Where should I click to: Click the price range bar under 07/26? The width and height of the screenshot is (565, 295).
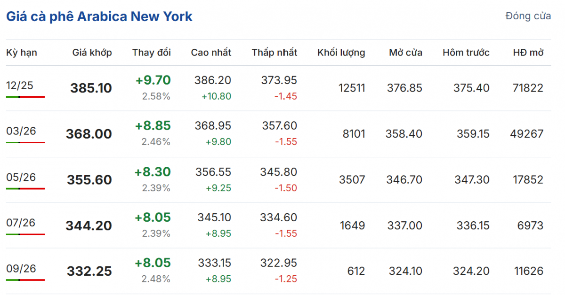coord(25,234)
